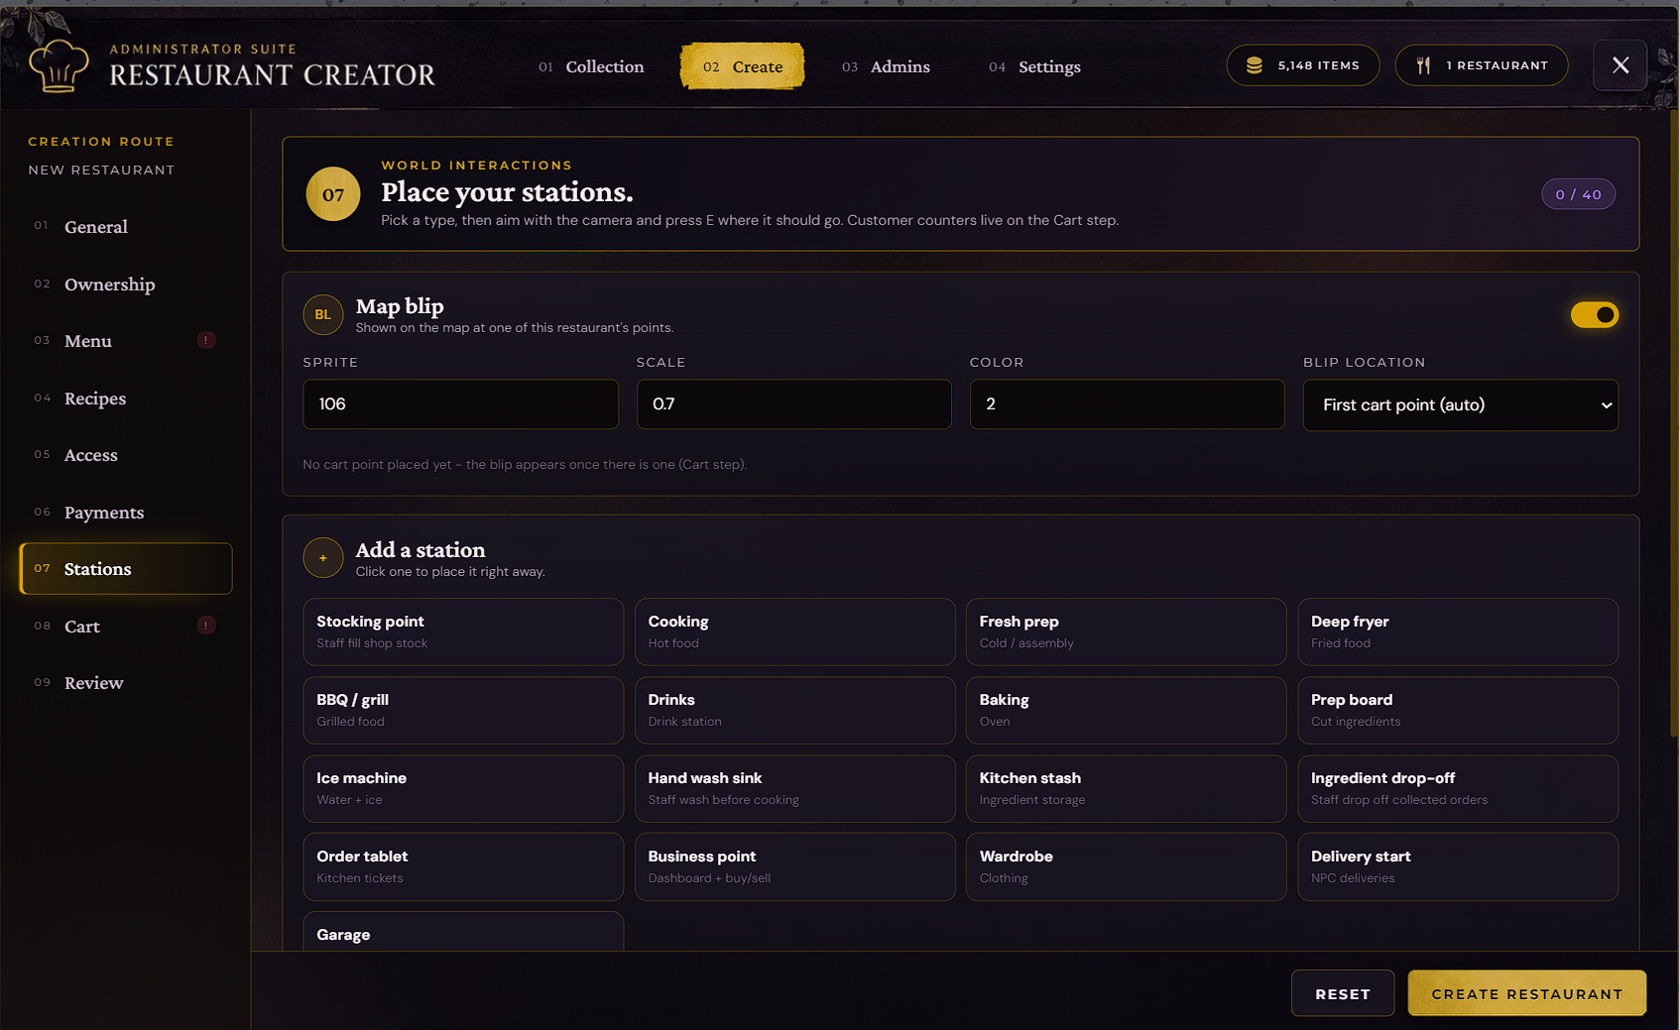The width and height of the screenshot is (1679, 1030).
Task: Click the chef hat logo icon
Action: (59, 65)
